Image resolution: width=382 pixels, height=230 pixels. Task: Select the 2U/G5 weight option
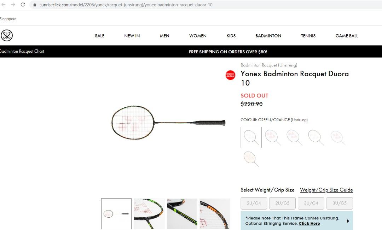click(x=282, y=203)
